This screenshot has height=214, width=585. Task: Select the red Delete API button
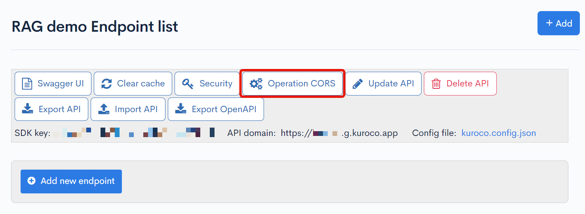pyautogui.click(x=460, y=84)
